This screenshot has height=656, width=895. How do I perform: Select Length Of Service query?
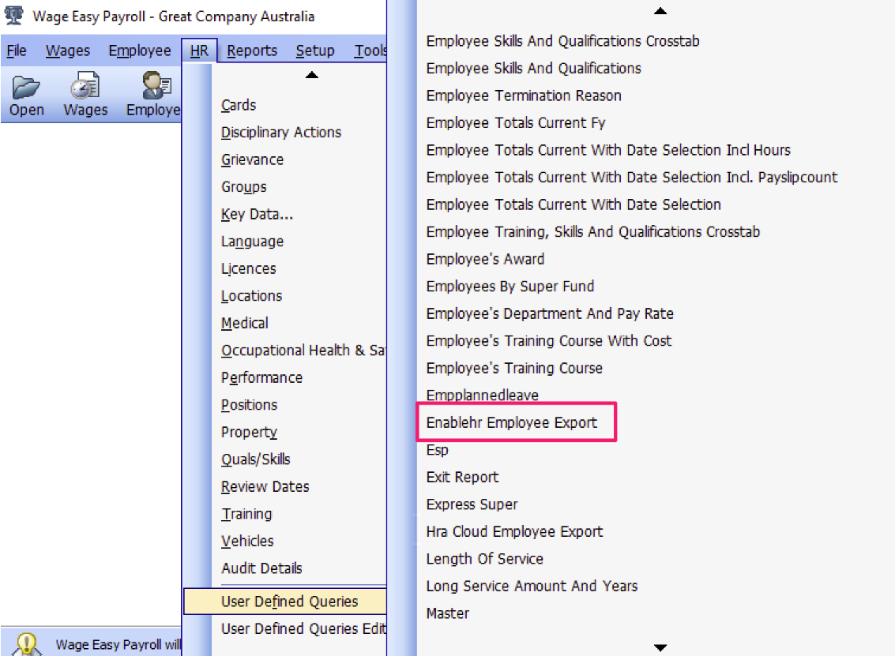[484, 559]
